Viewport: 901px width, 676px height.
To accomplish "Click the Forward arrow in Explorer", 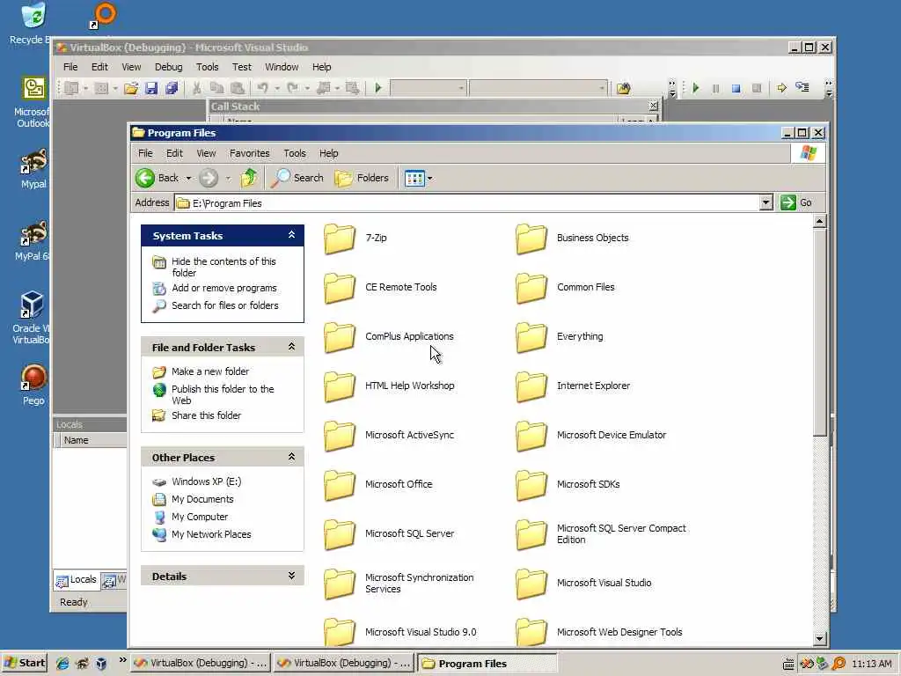I will click(209, 178).
